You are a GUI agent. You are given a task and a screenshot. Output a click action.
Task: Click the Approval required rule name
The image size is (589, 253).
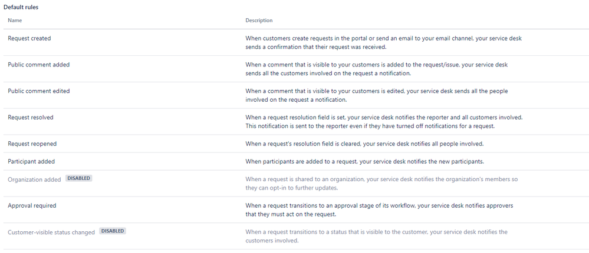click(x=32, y=206)
